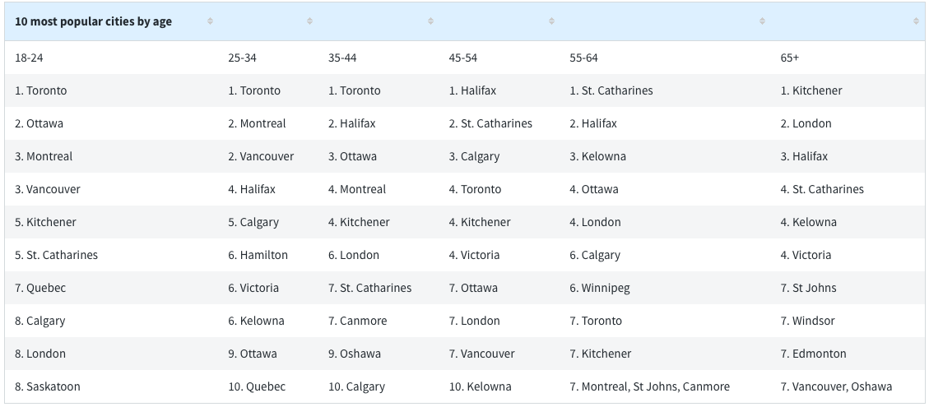
Task: Click the '7. Vancouver, Oshawa' cell
Action: pos(836,387)
